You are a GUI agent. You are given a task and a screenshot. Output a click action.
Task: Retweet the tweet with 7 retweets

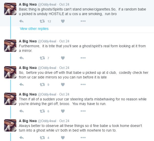42,58
